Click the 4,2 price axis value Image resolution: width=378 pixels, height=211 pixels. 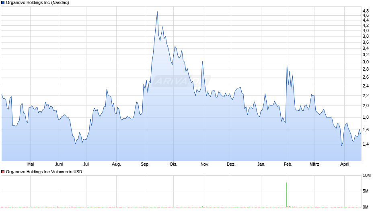[366, 25]
